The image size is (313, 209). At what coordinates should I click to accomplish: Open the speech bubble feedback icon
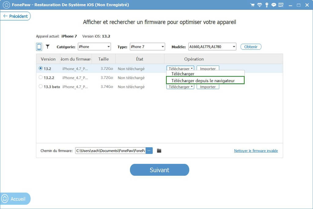274,5
